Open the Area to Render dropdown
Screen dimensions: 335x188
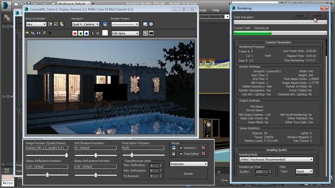(x=36, y=25)
